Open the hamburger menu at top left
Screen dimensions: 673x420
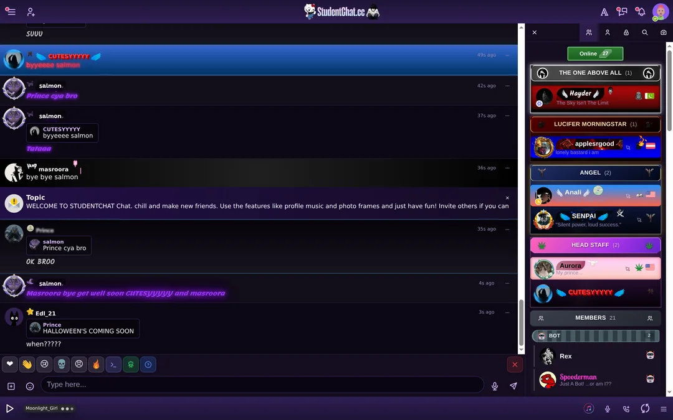[x=11, y=12]
